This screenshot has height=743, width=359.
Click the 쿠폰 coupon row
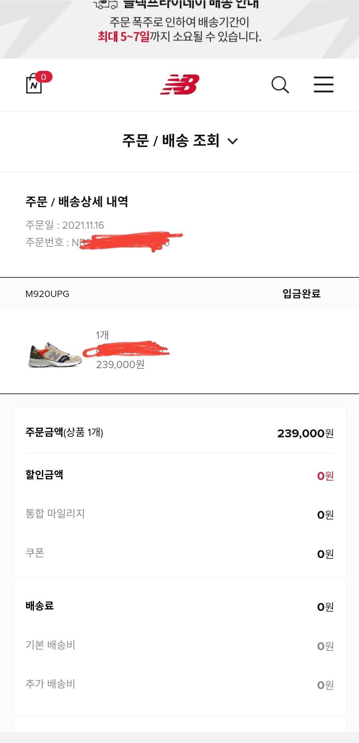point(179,553)
